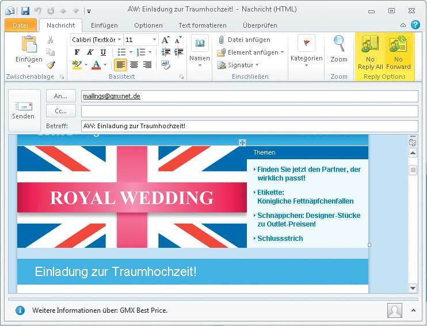Toggle the No Reply All option
Screen dimensions: 427x326
point(370,53)
